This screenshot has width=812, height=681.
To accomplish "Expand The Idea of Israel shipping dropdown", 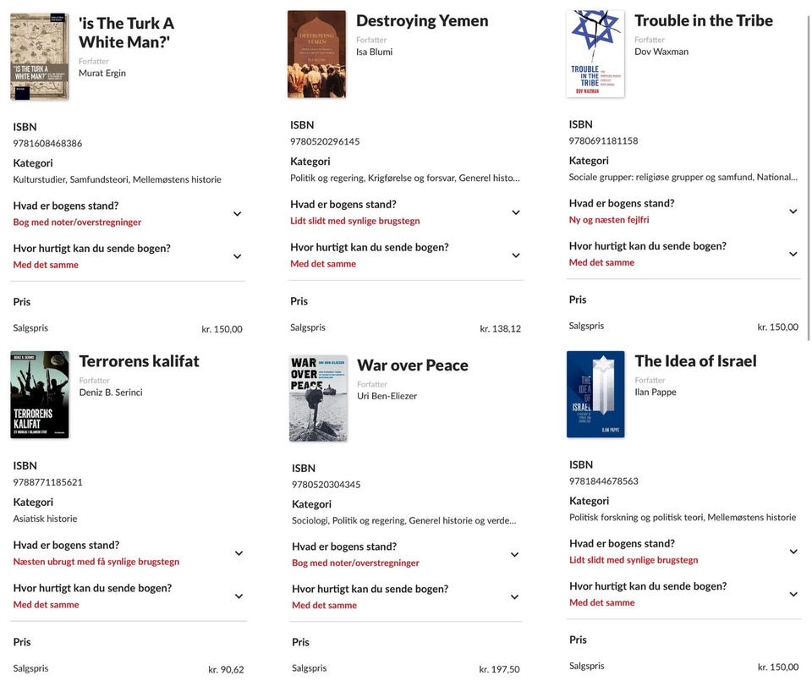I will point(793,594).
